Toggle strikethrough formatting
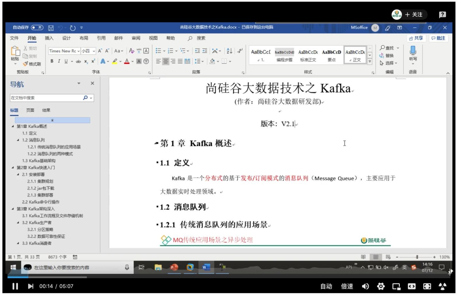The width and height of the screenshot is (457, 294). (x=78, y=61)
